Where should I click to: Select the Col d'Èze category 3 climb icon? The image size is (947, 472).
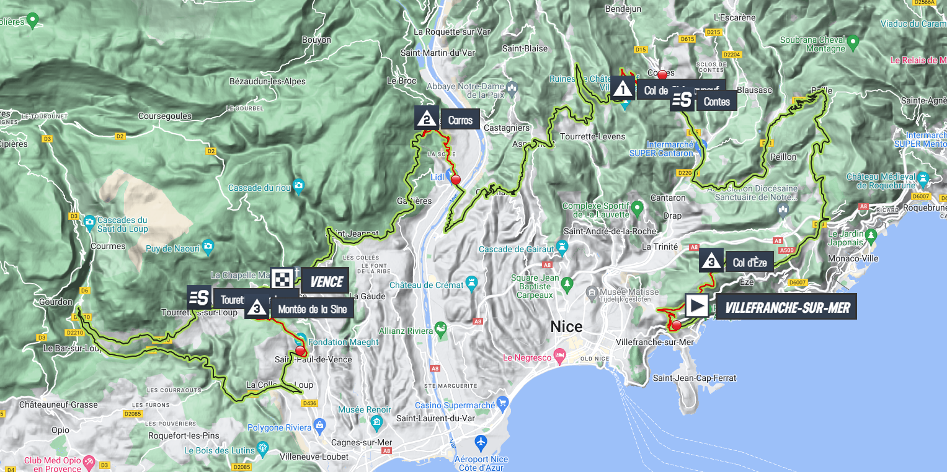point(711,260)
